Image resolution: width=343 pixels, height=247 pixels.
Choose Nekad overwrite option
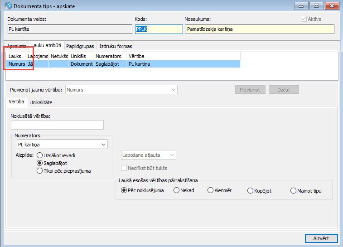click(x=176, y=190)
